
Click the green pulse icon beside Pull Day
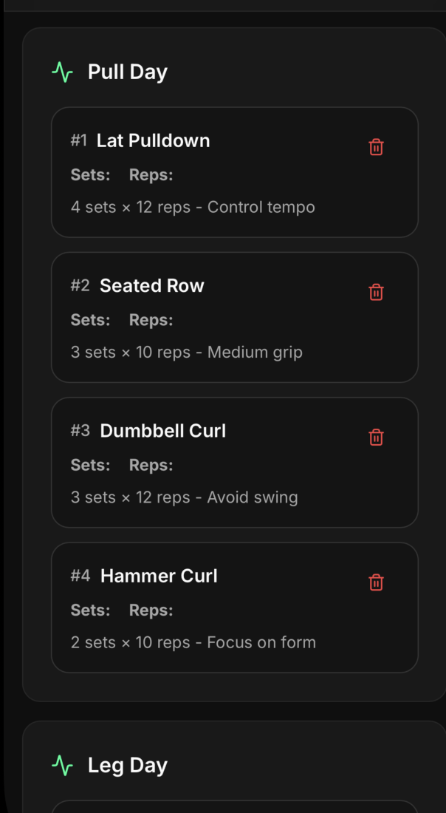63,71
